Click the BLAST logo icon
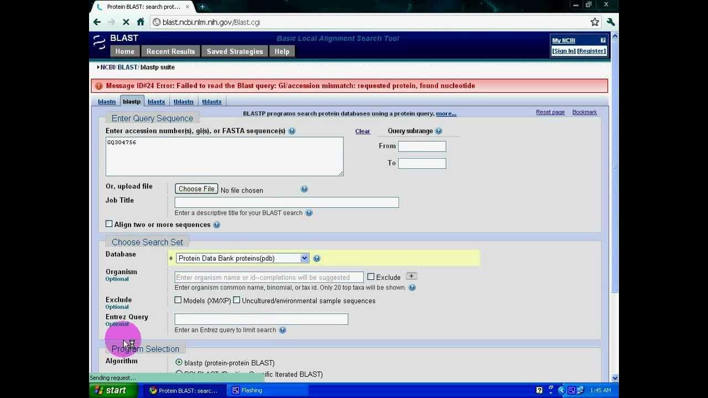This screenshot has height=398, width=708. pos(99,42)
